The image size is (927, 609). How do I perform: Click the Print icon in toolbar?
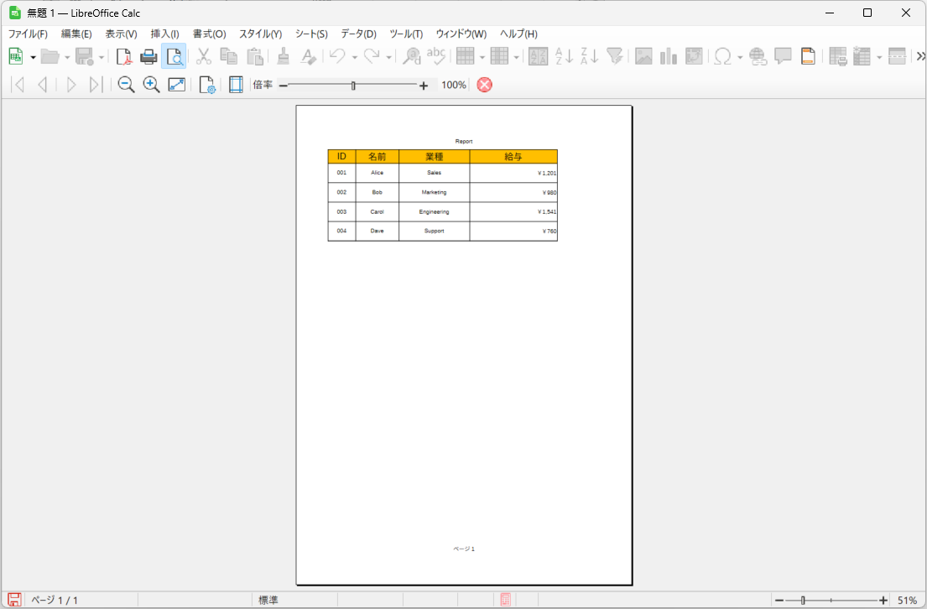(148, 57)
